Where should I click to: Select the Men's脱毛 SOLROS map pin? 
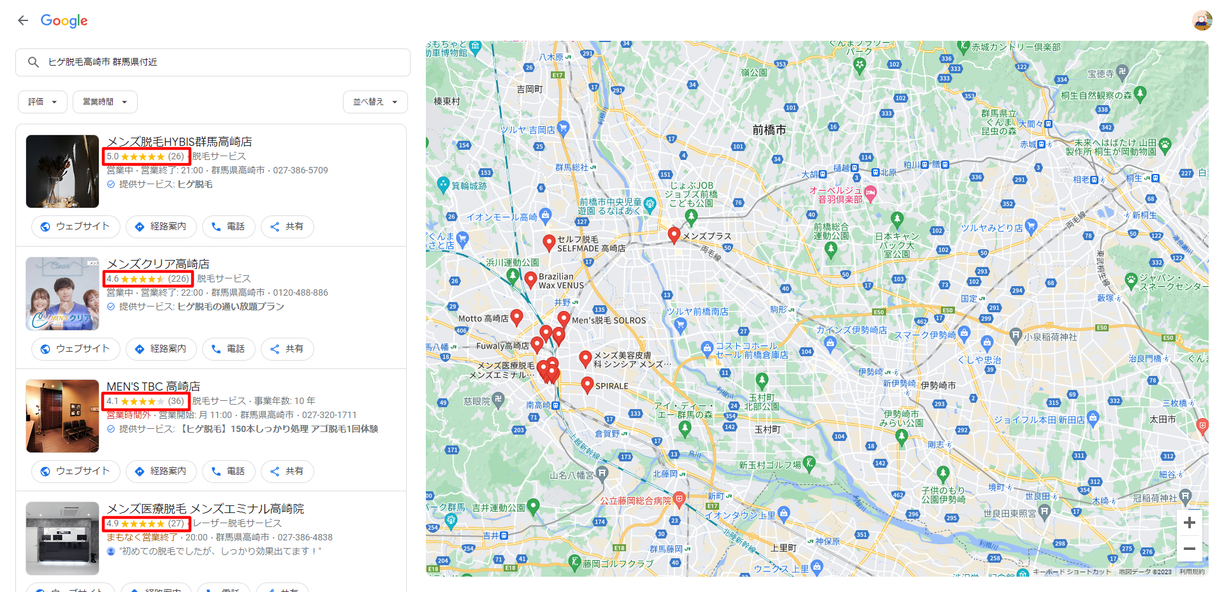(x=564, y=319)
